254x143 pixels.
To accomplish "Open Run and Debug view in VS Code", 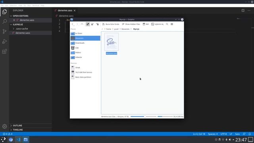I will click(x=4, y=41).
